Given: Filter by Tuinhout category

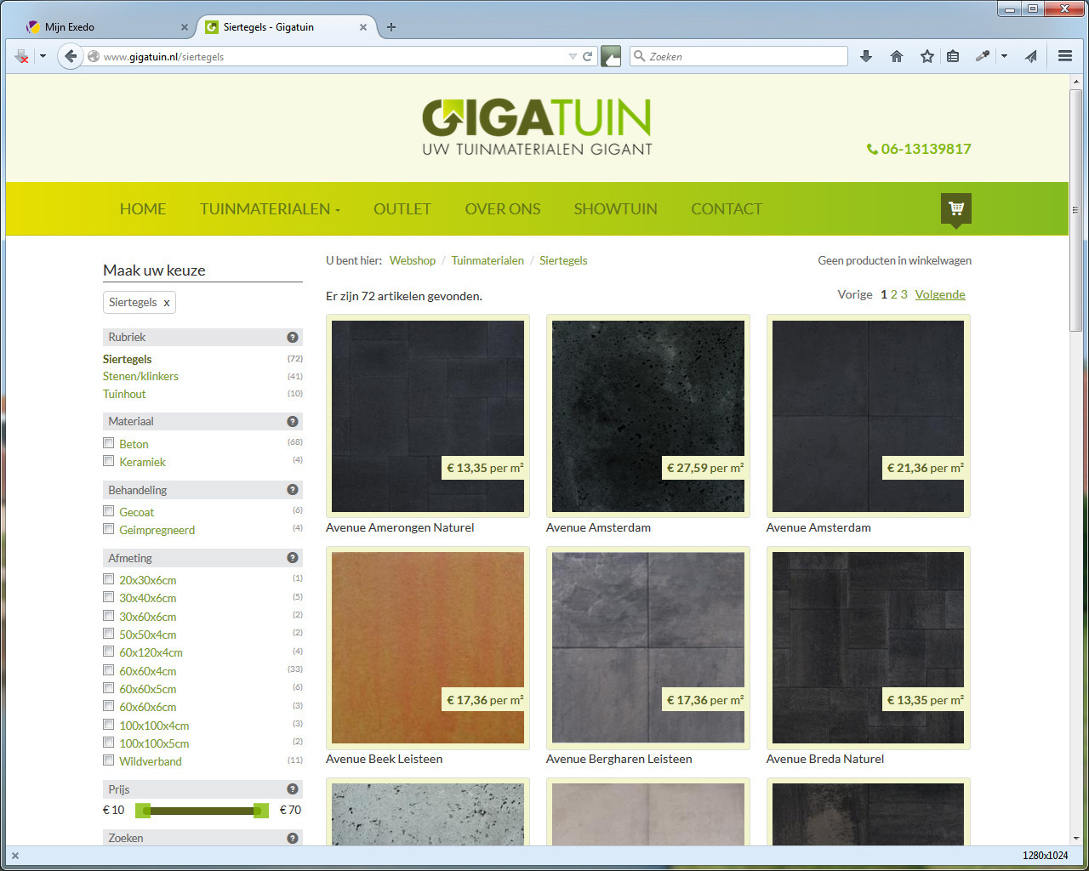Looking at the screenshot, I should pos(124,394).
